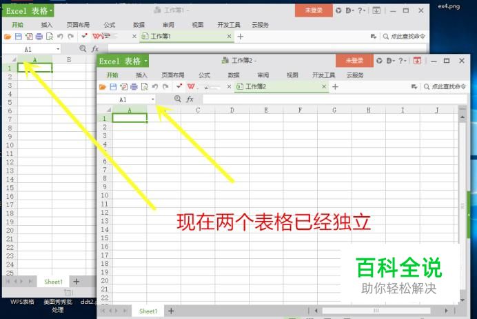
Task: Click the help question mark in 工作簿1 title bar
Action: (x=361, y=10)
